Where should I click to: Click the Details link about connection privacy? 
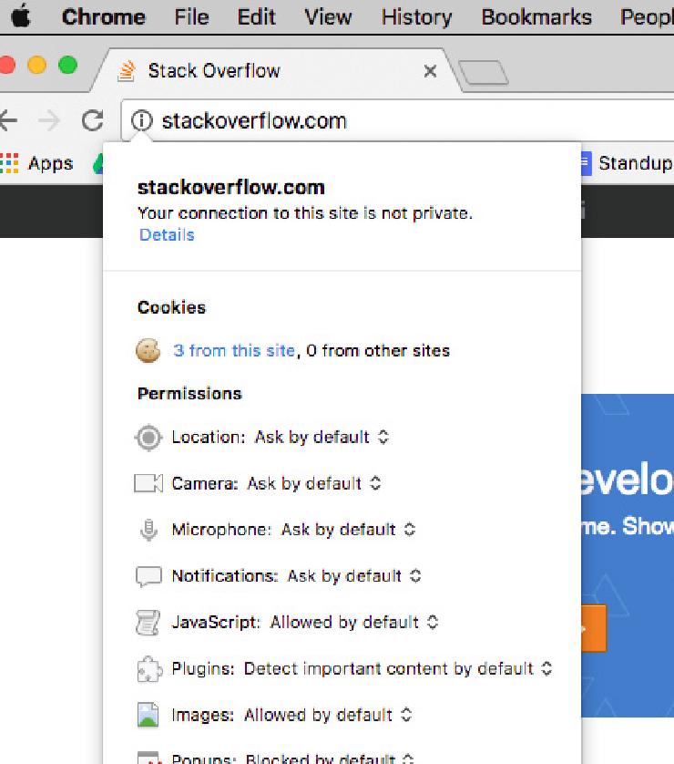tap(167, 234)
